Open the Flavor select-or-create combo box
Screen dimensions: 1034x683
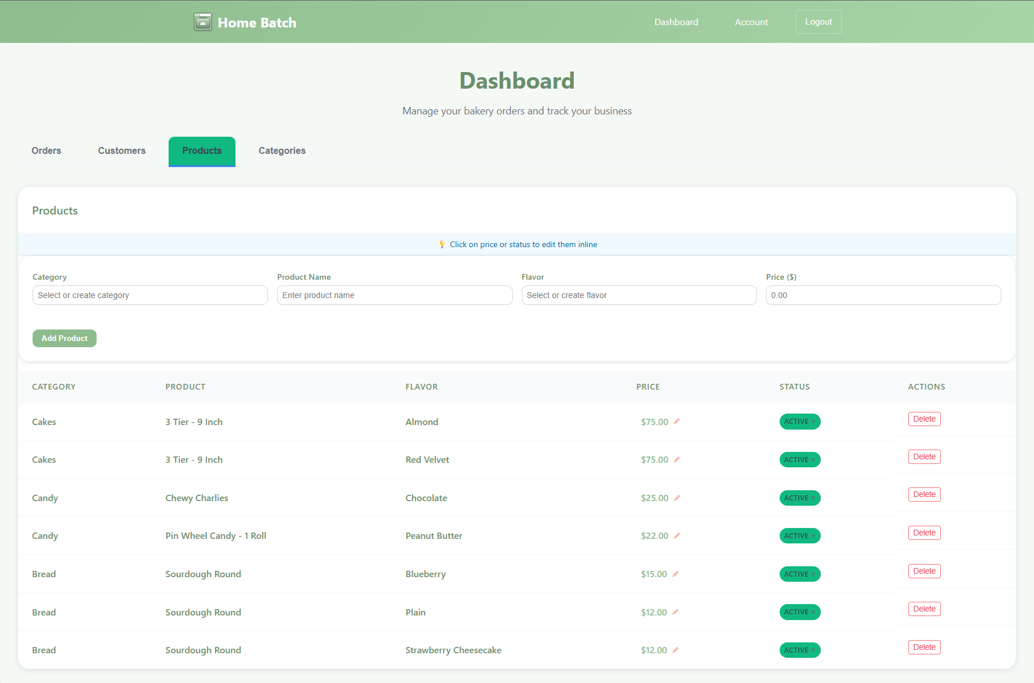click(639, 295)
